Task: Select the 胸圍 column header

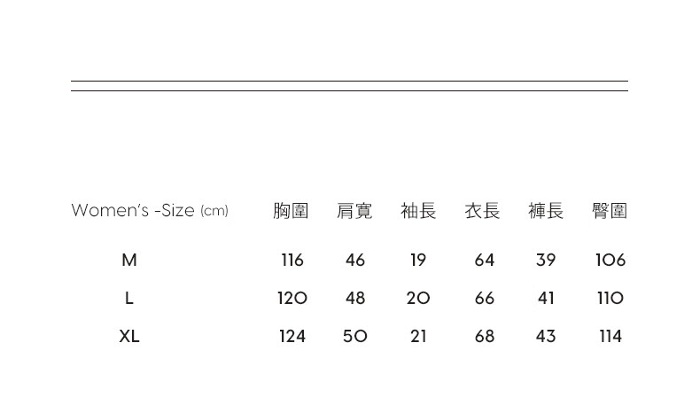Action: tap(291, 211)
